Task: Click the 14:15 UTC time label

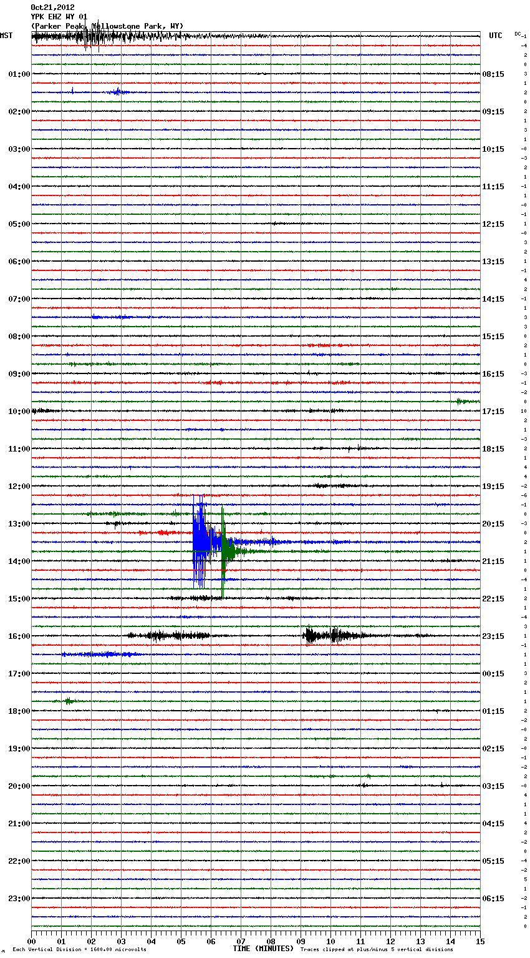Action: (493, 299)
